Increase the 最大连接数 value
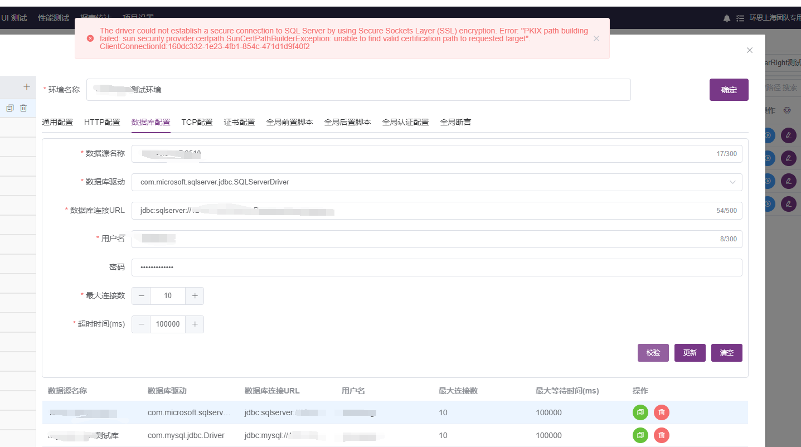The image size is (801, 447). (195, 296)
